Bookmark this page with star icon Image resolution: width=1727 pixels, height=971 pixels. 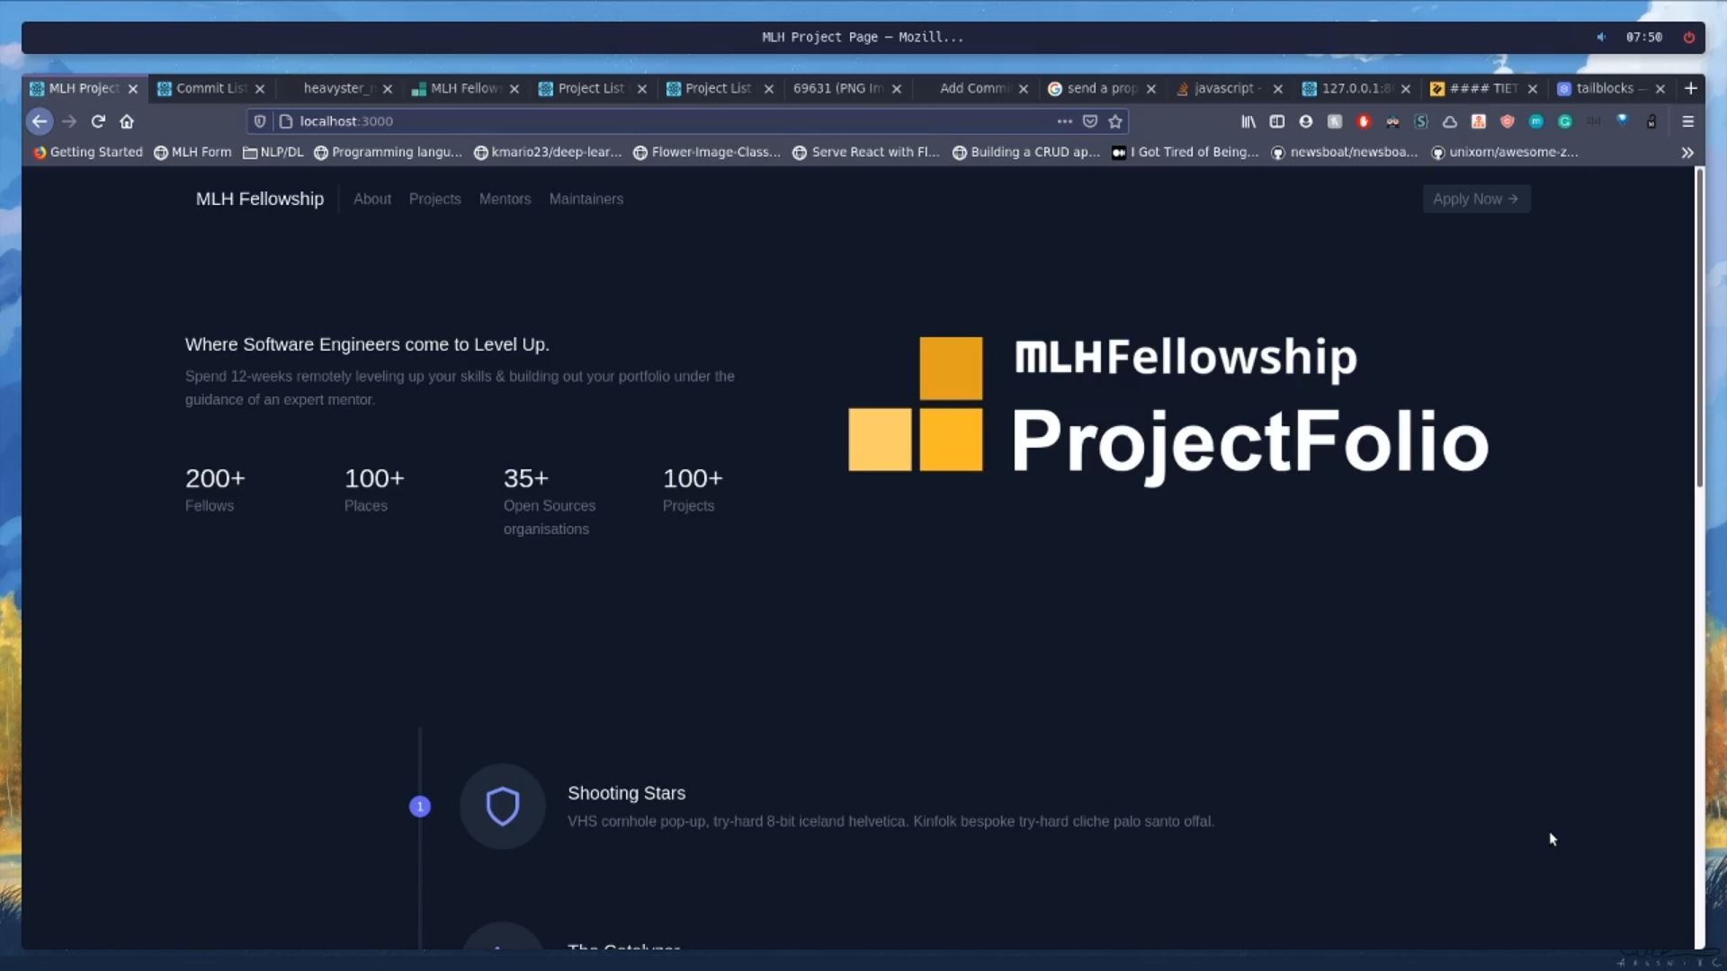[1115, 121]
